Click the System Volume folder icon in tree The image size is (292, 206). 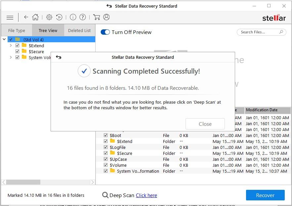(x=24, y=57)
